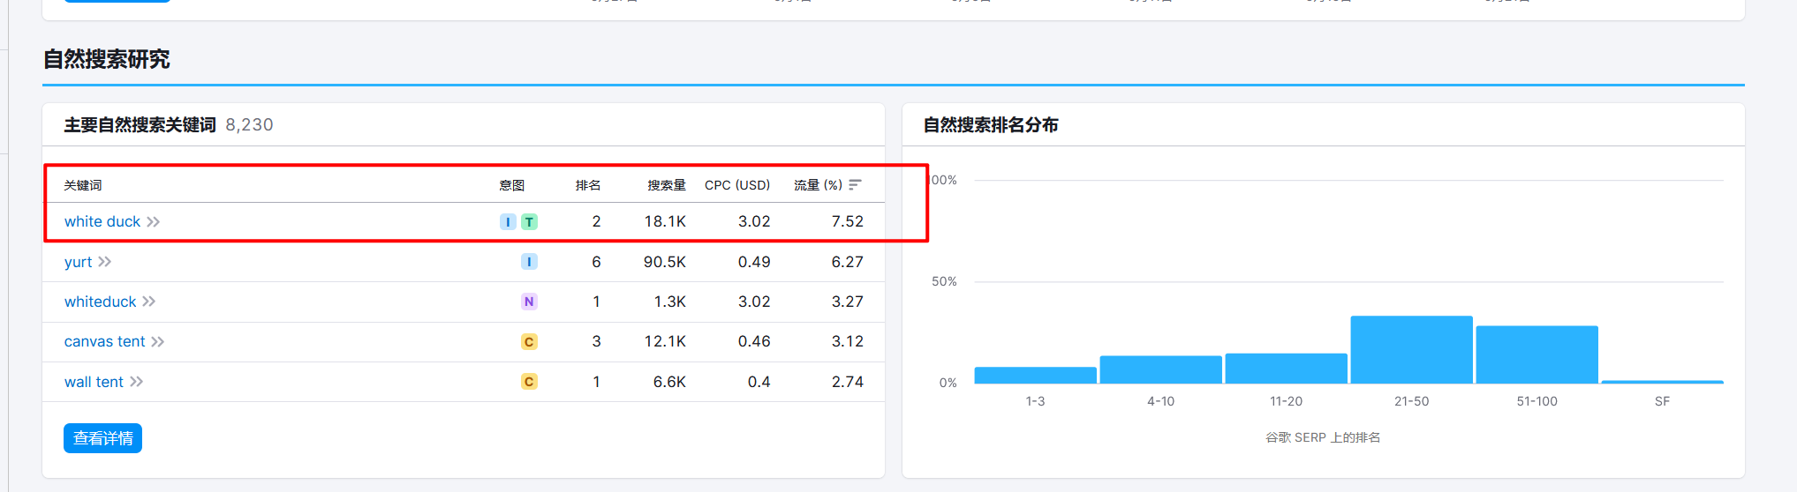Expand the double arrow next to yurt
Screen dimensions: 1797x492
(105, 262)
